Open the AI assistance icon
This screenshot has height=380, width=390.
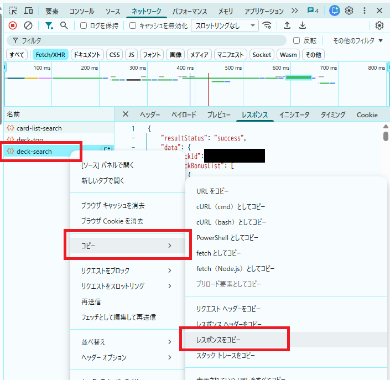335,11
